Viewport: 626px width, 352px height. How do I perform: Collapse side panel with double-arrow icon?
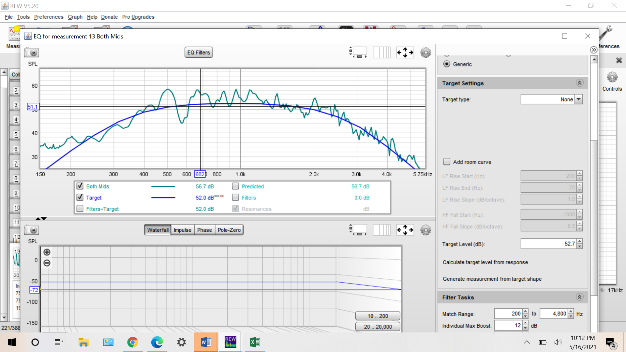point(593,50)
